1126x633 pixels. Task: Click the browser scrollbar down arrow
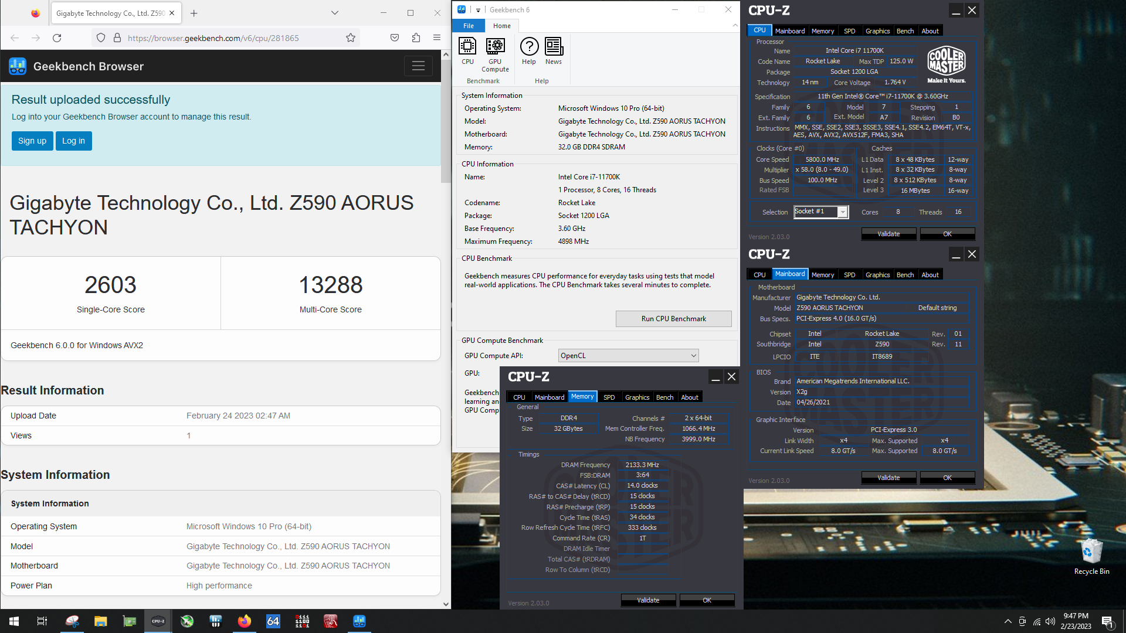point(446,604)
